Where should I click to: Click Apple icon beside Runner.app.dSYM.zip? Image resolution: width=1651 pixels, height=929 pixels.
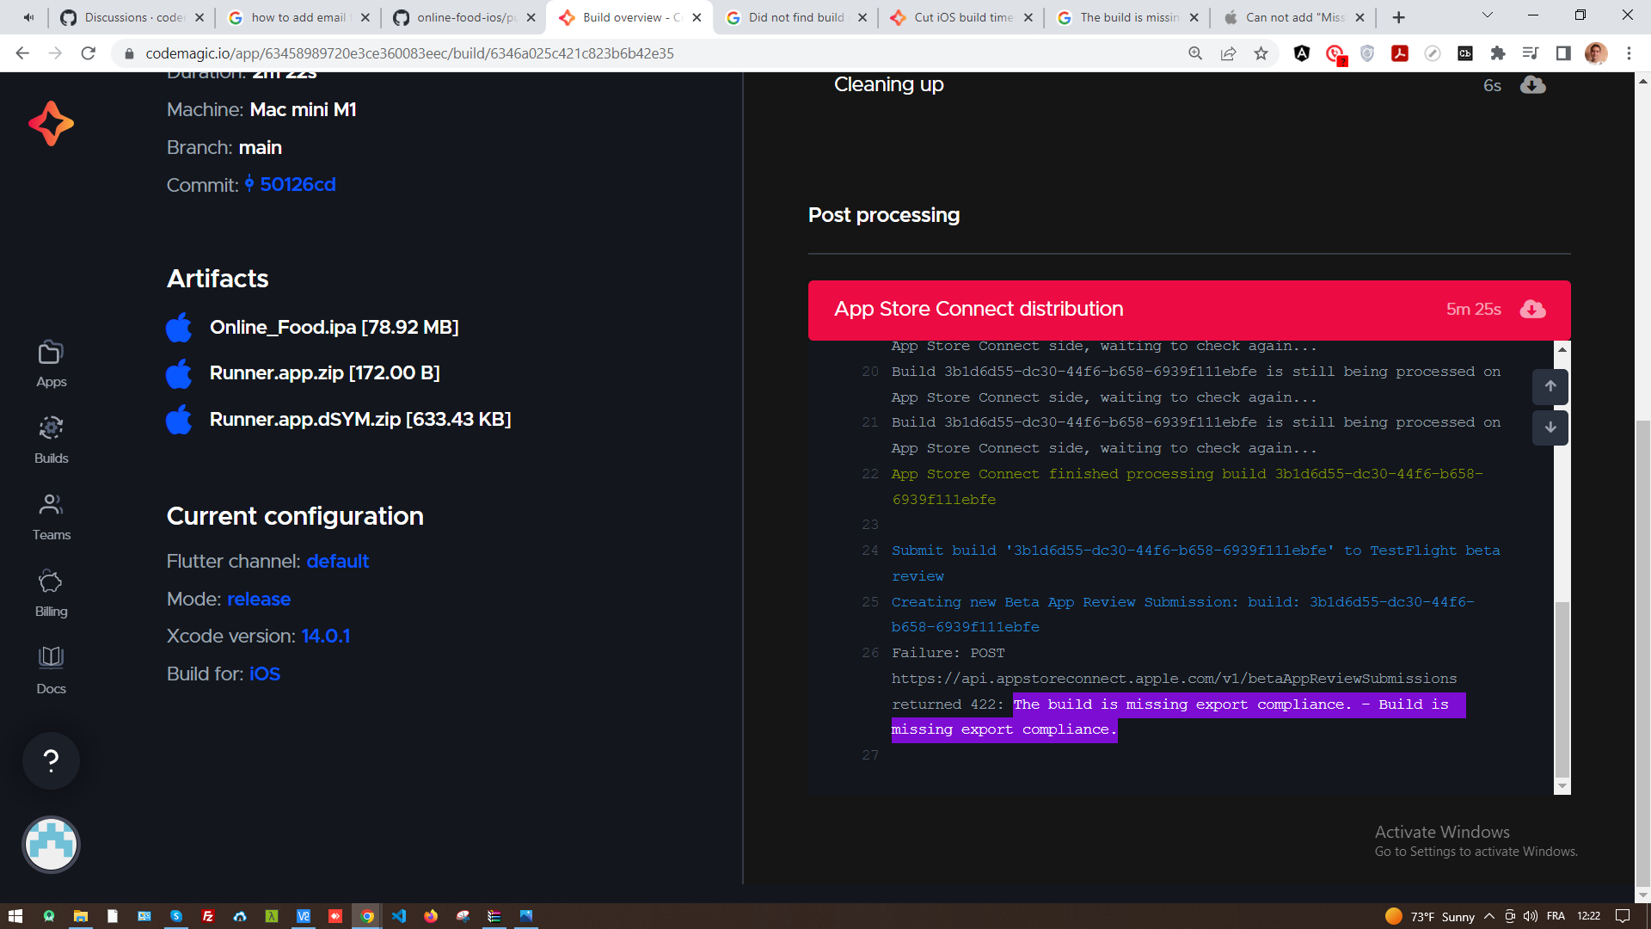[179, 420]
